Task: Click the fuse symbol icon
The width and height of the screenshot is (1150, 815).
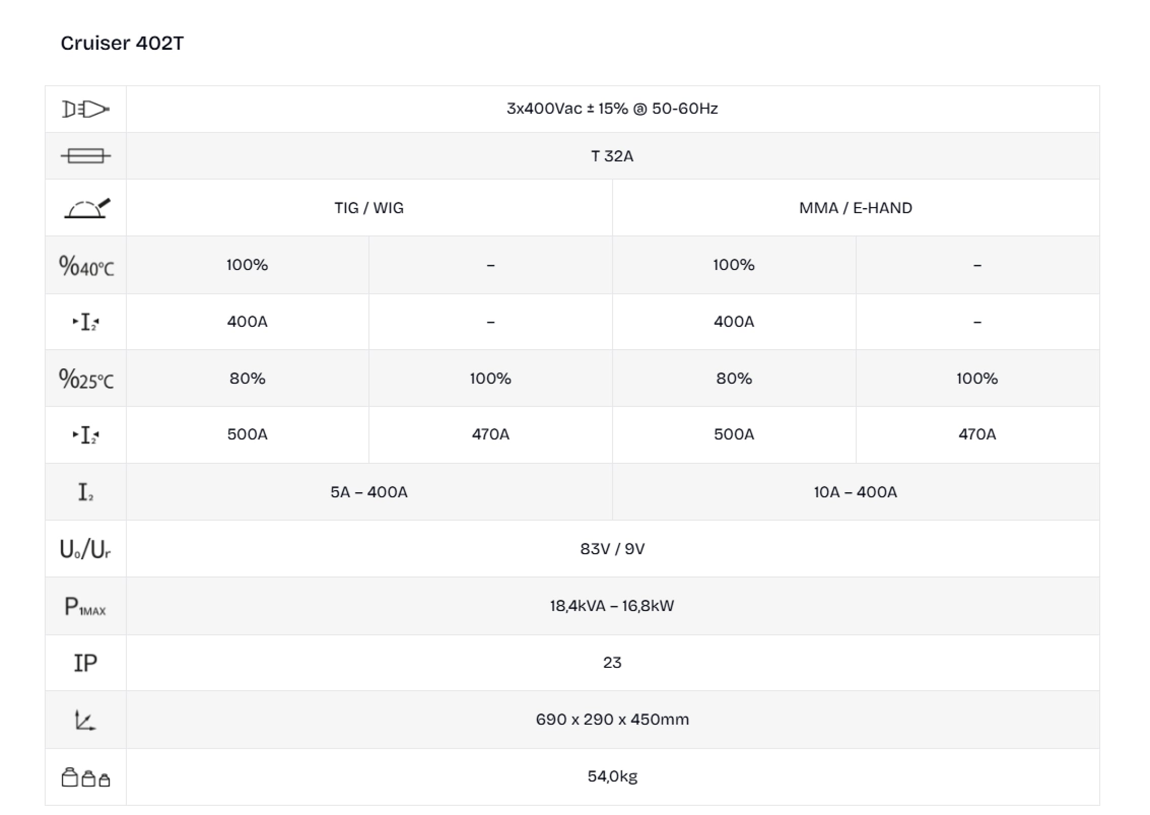Action: click(85, 156)
